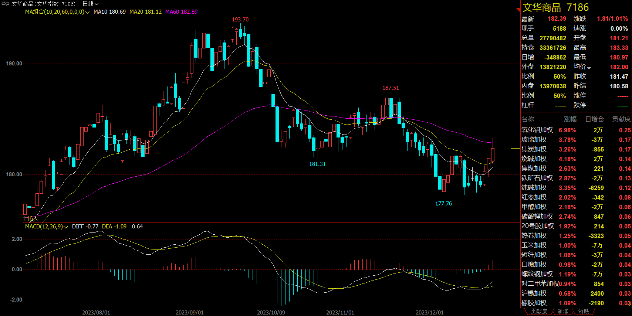Click the 最新 price 182.39
Viewport: 632px width, 316px height.
pos(557,19)
